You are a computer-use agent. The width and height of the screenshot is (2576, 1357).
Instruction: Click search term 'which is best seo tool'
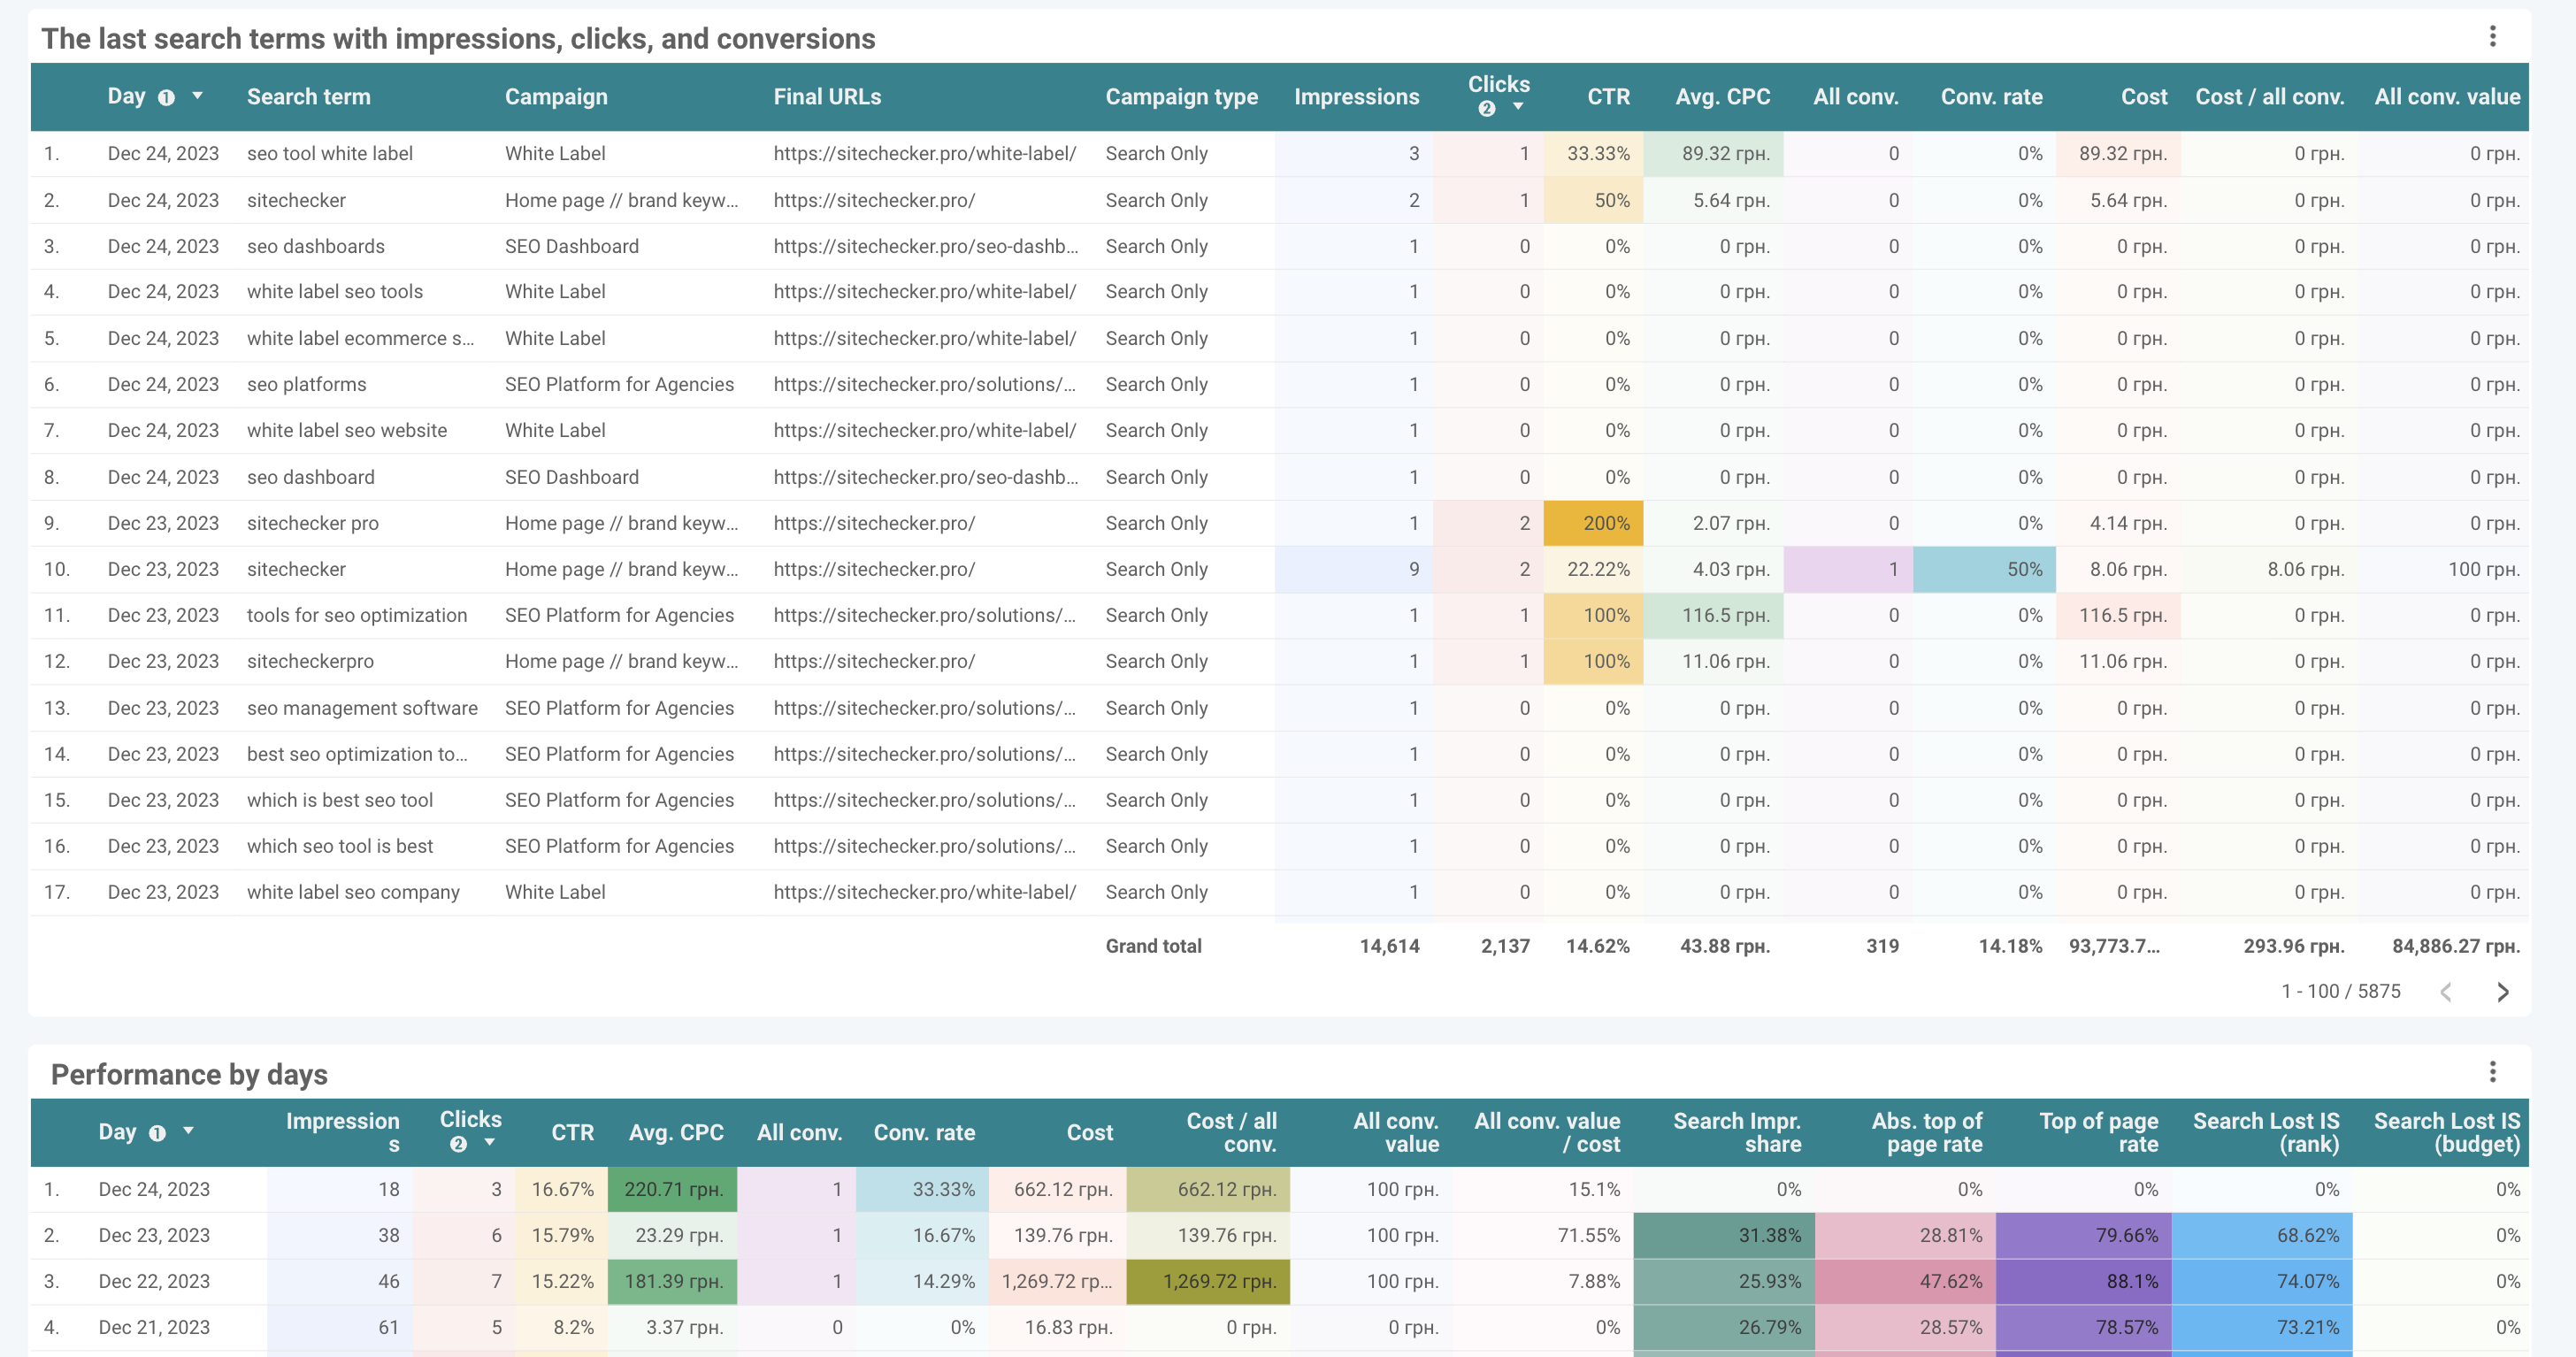coord(340,800)
